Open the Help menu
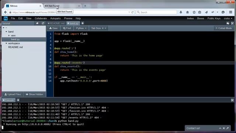The height and width of the screenshot is (133, 236). [78, 18]
